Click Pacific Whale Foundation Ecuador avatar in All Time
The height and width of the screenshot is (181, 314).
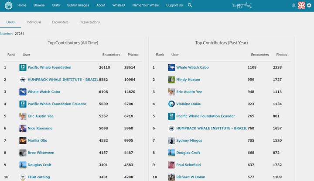click(x=23, y=104)
